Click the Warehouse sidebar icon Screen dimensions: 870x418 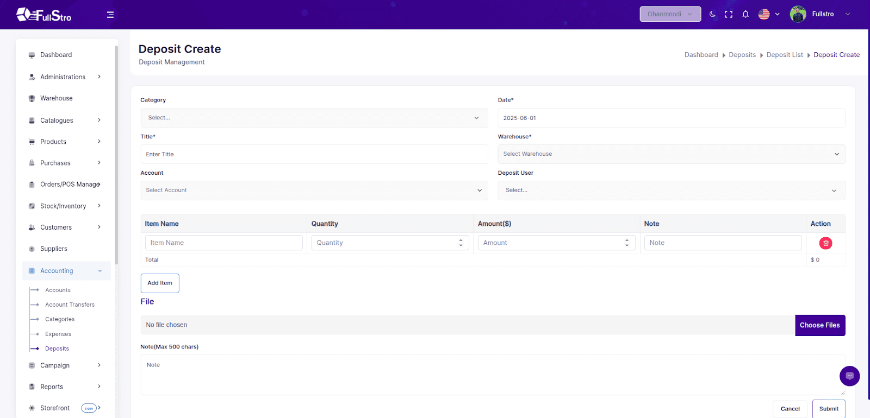click(x=32, y=98)
